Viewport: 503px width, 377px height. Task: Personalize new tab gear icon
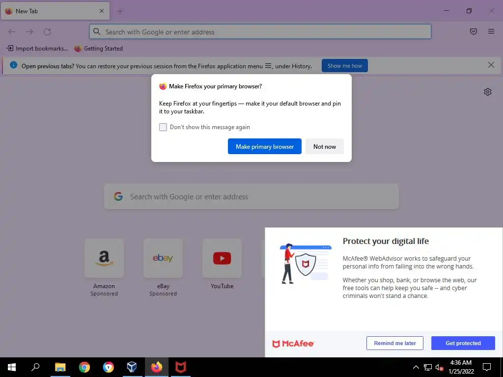coord(488,92)
